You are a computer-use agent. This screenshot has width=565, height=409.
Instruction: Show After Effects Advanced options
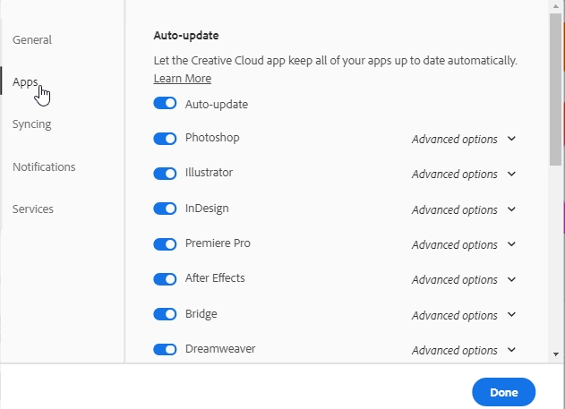[x=463, y=280]
